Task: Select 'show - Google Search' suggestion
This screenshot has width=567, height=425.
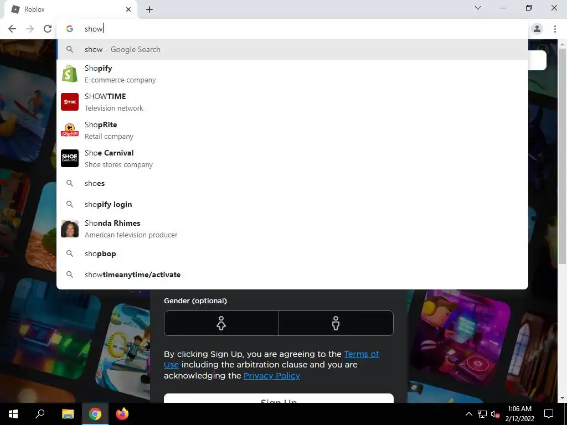Action: [292, 49]
